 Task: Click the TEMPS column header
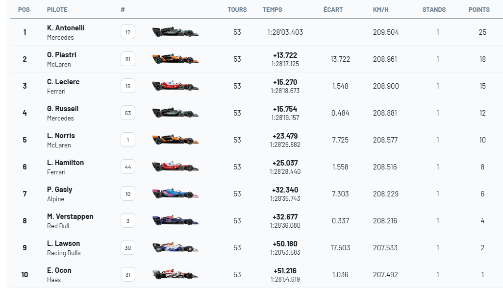coord(272,10)
